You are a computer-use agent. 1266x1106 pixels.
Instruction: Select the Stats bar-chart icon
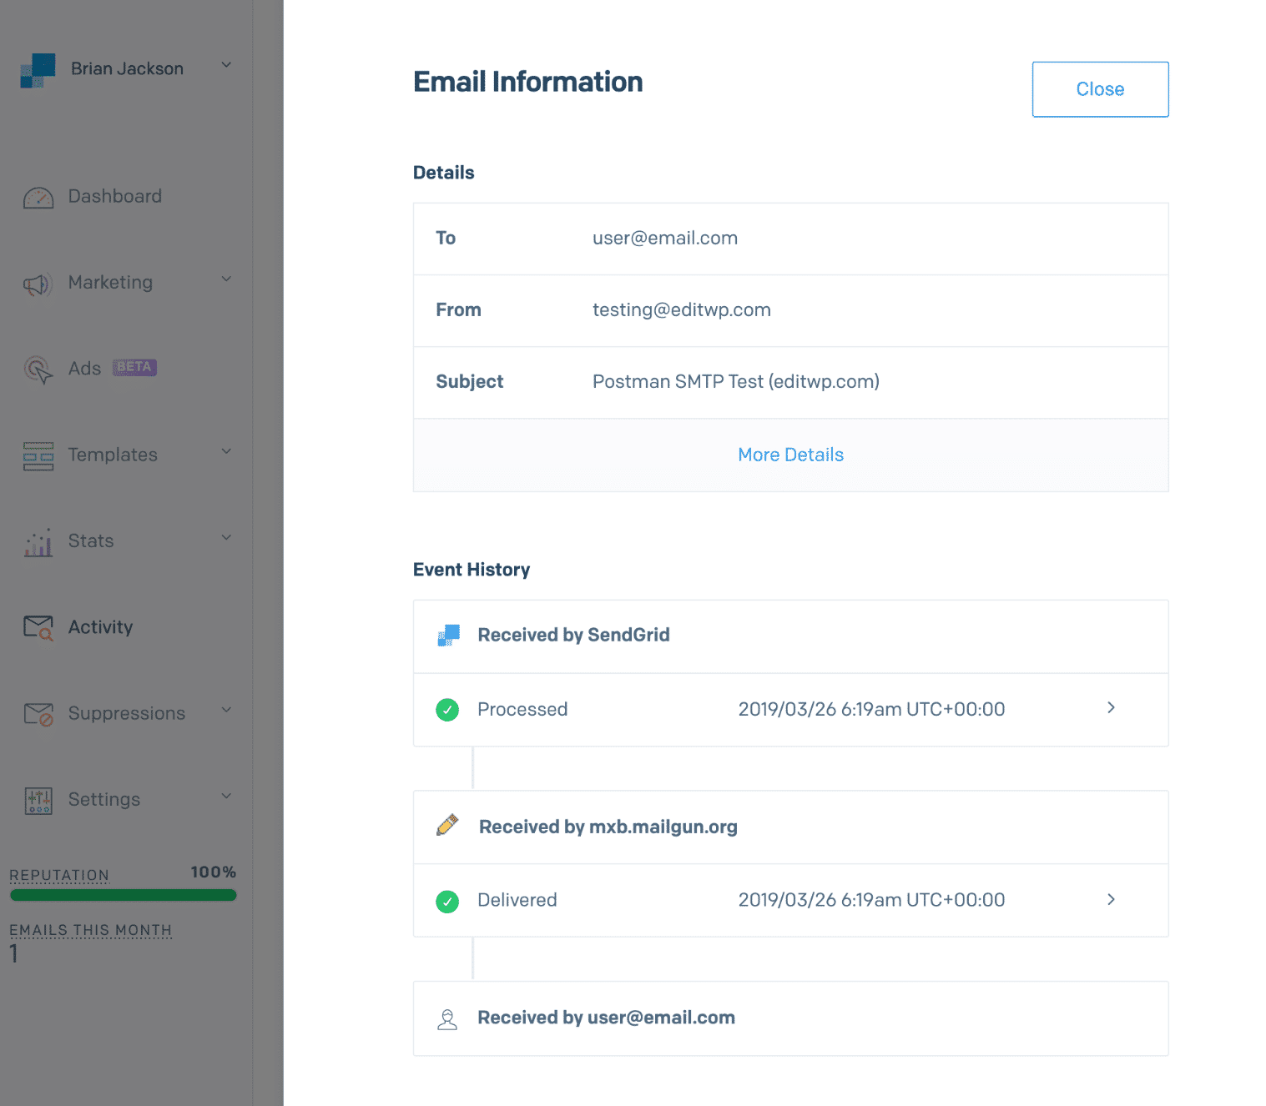click(38, 542)
